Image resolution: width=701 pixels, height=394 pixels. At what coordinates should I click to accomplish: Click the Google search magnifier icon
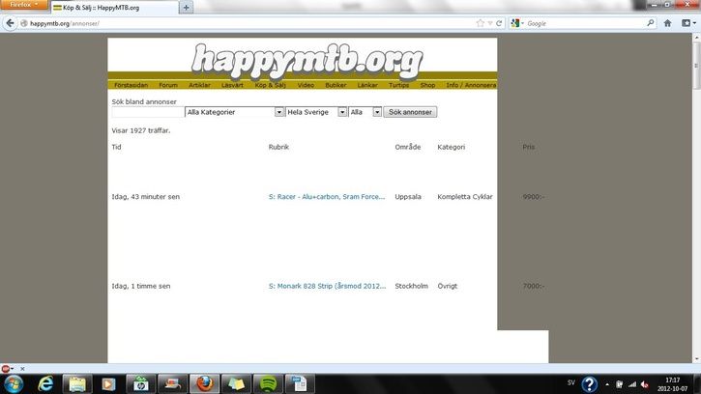point(650,23)
